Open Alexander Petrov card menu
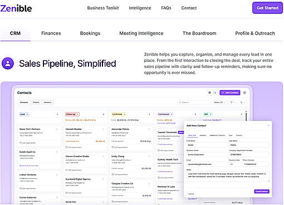This screenshot has height=205, width=284. pos(149,129)
